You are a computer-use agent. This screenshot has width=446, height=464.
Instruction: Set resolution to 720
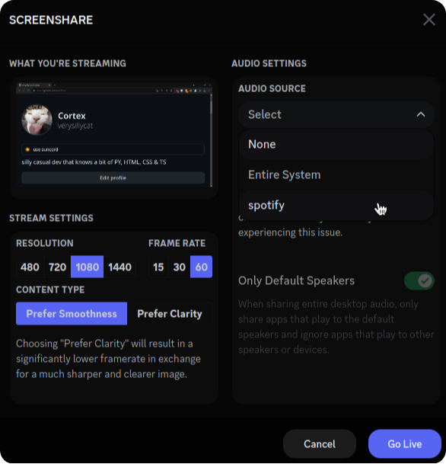(57, 267)
